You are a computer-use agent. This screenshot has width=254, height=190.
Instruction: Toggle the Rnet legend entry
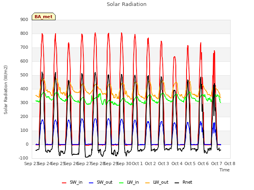[x=183, y=182]
